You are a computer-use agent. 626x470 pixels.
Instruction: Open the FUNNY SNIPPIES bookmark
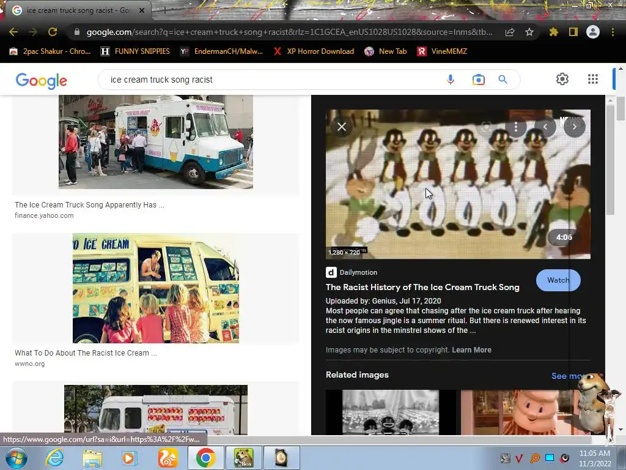tap(135, 51)
